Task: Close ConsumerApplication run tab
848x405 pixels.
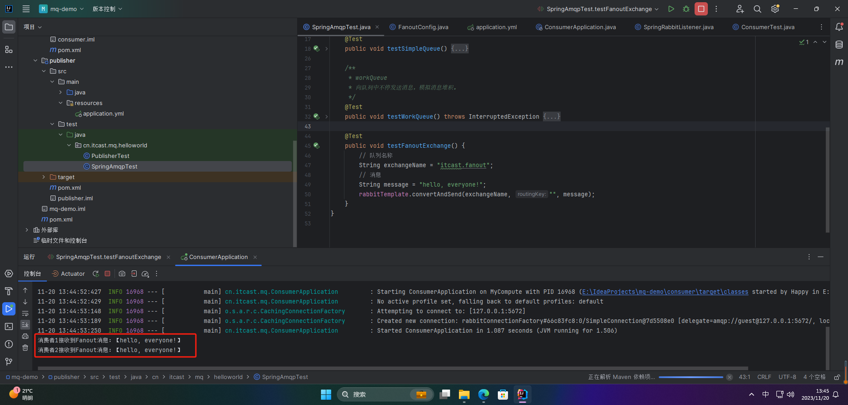Action: coord(255,257)
